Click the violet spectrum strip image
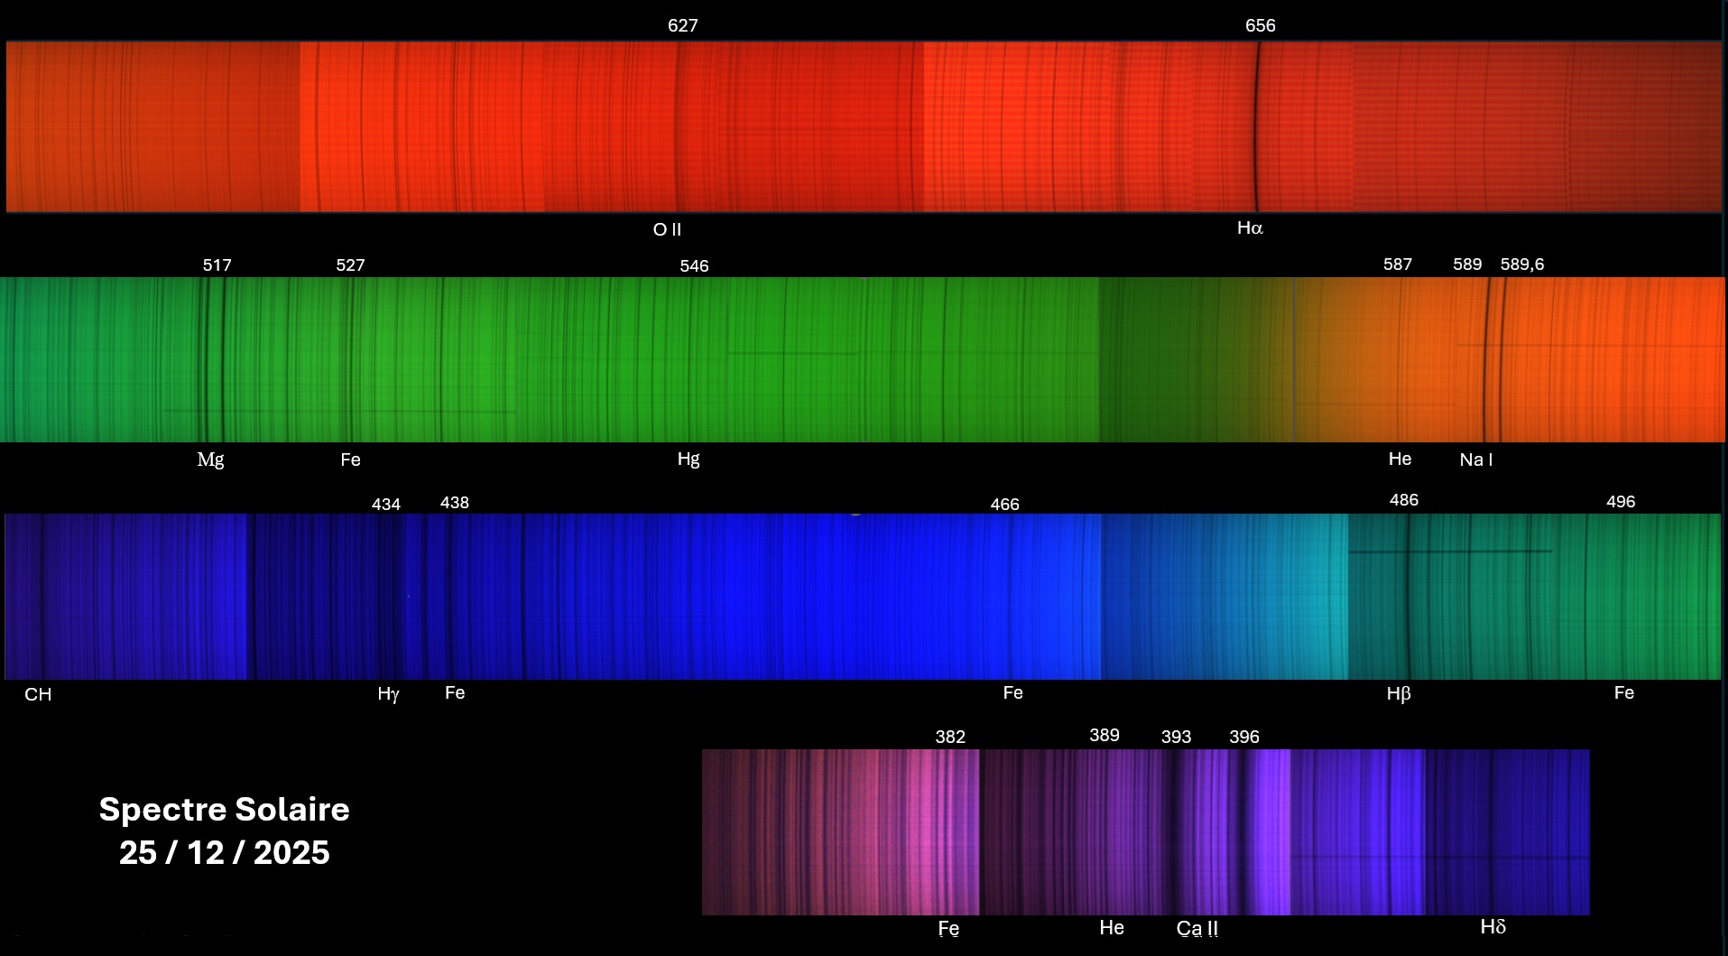Image resolution: width=1728 pixels, height=956 pixels. 1146,832
